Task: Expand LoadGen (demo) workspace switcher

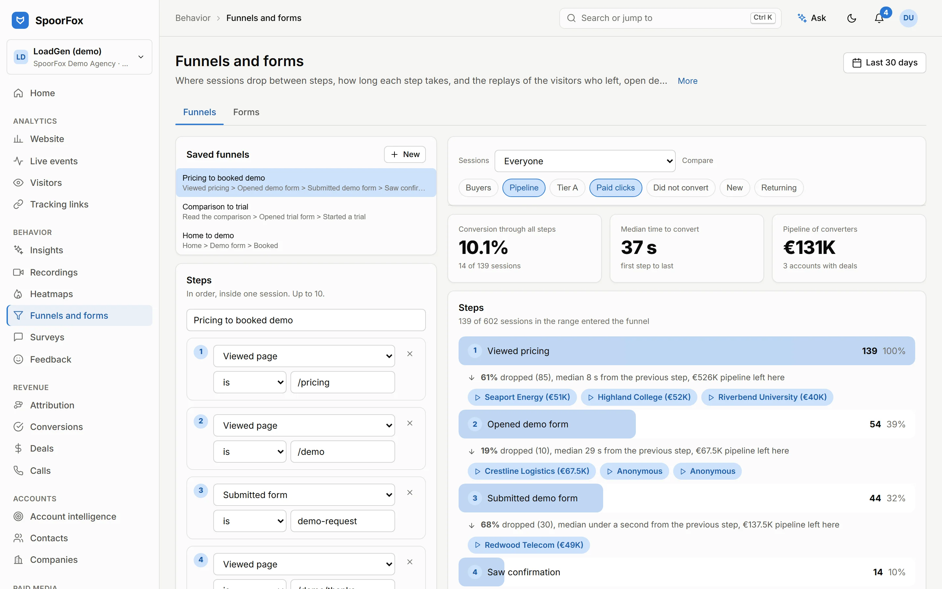Action: [x=79, y=57]
